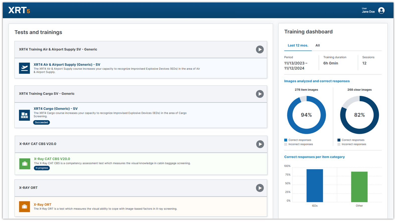This screenshot has width=397, height=222.
Task: Click the Succeeded status badge
Action: [41, 122]
